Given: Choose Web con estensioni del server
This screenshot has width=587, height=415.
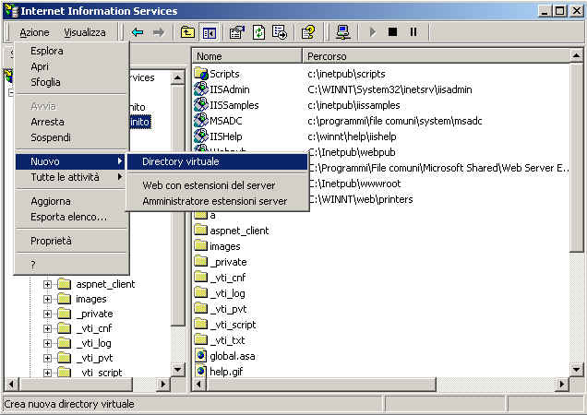Looking at the screenshot, I should 217,185.
